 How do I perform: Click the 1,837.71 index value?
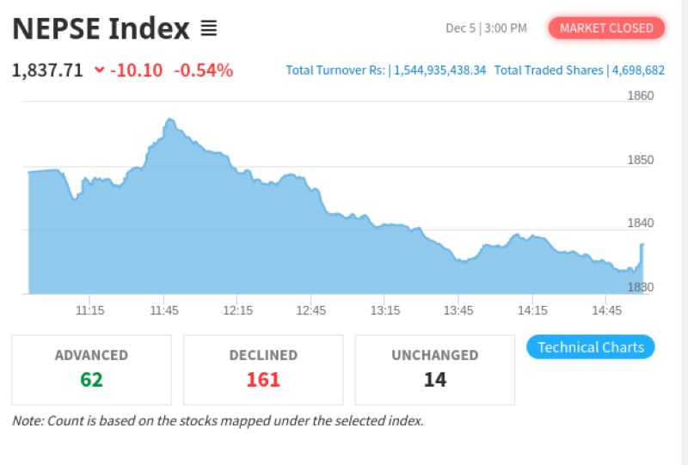pos(47,70)
